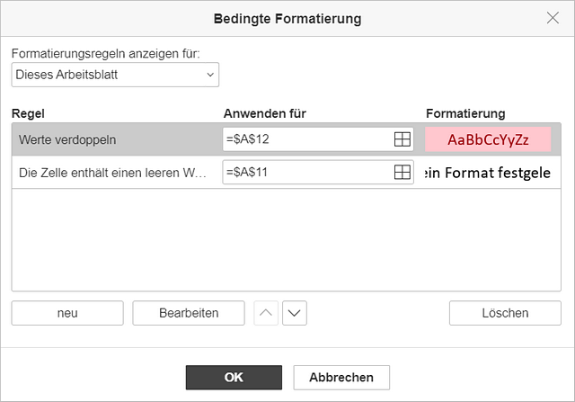Screen dimensions: 575x402
Task: Select the 'Die Zelle enthält einen leeren W…' rule
Action: pos(112,172)
